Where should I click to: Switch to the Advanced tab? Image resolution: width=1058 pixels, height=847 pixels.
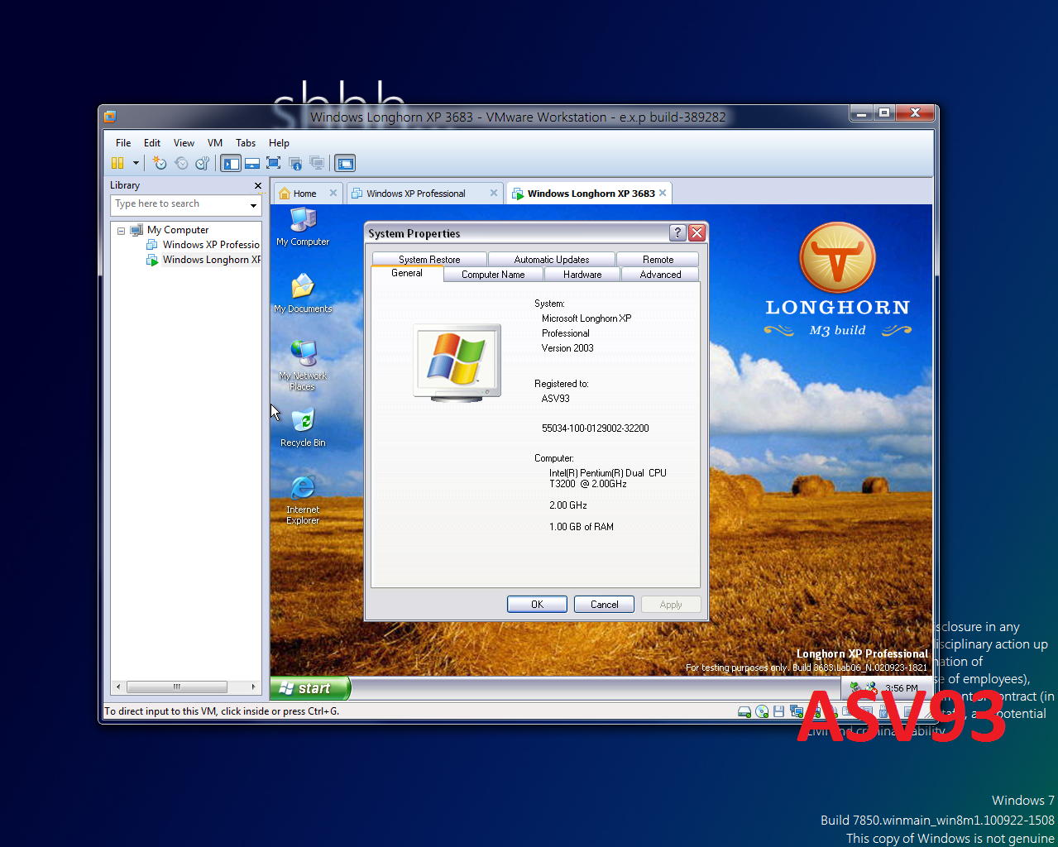[x=660, y=275]
